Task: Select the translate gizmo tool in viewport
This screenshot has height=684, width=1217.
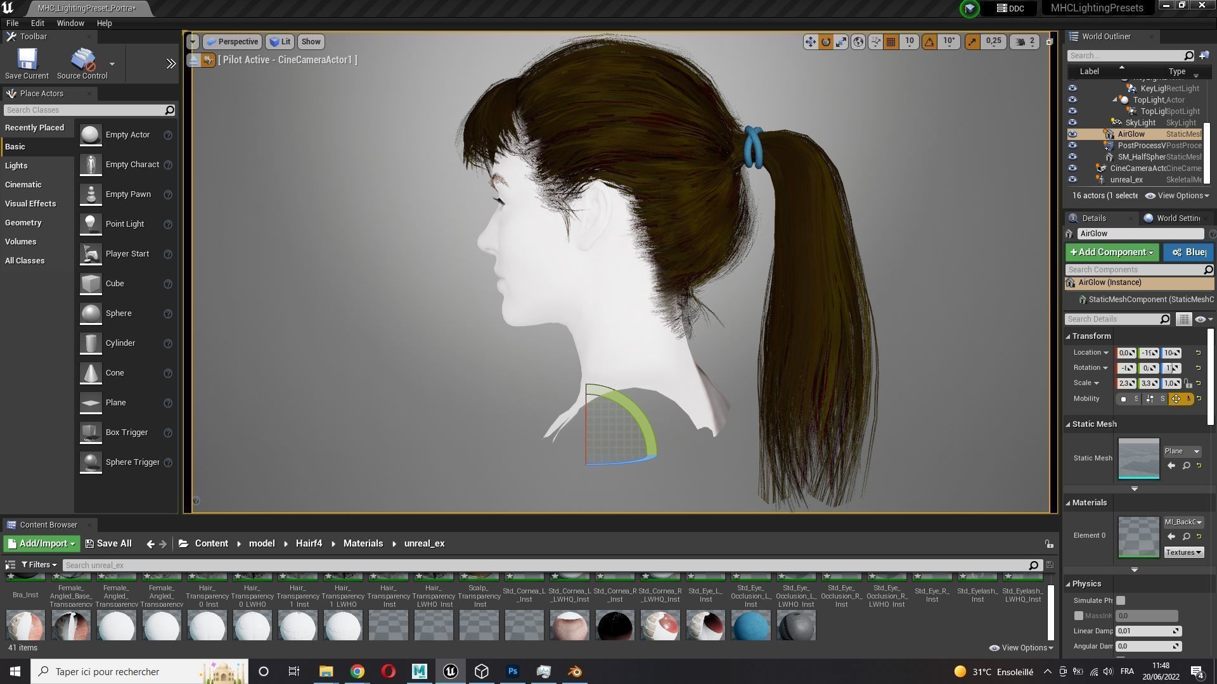Action: coord(810,42)
